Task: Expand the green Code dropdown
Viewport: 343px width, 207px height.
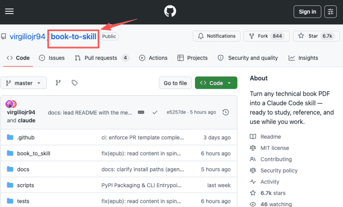Action: point(216,83)
